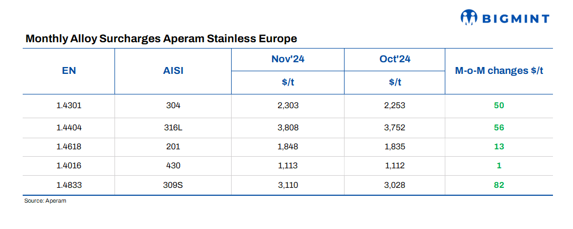Select the Monthly Alloy Surcharges table title
Screen dimensions: 573x229
(161, 39)
